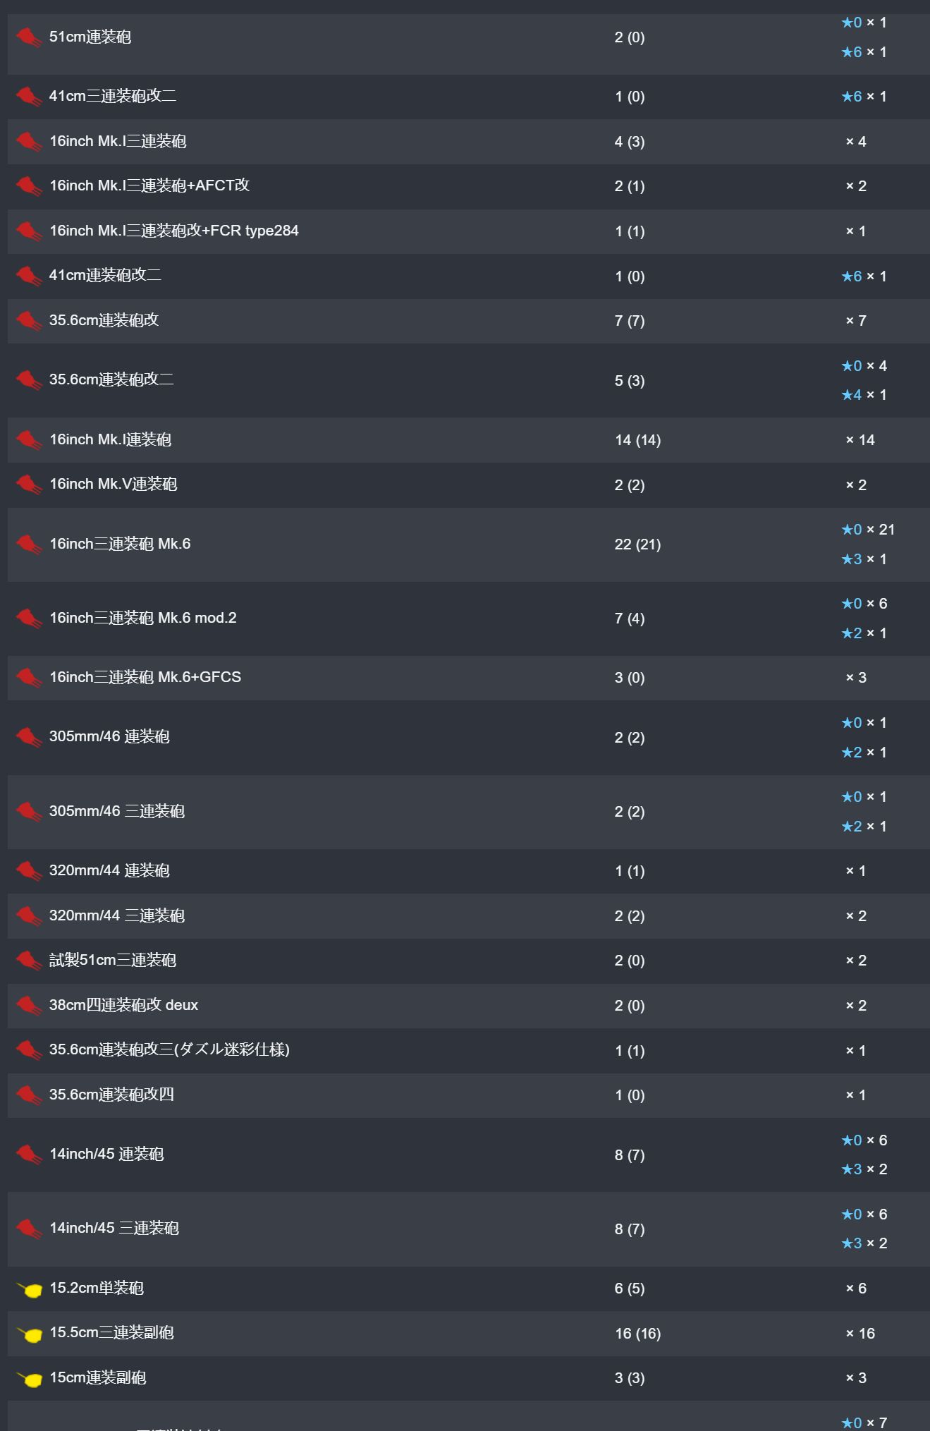Select the gun icon for 試製51cm三連装砲
Screen dimensions: 930x1431
[x=29, y=960]
